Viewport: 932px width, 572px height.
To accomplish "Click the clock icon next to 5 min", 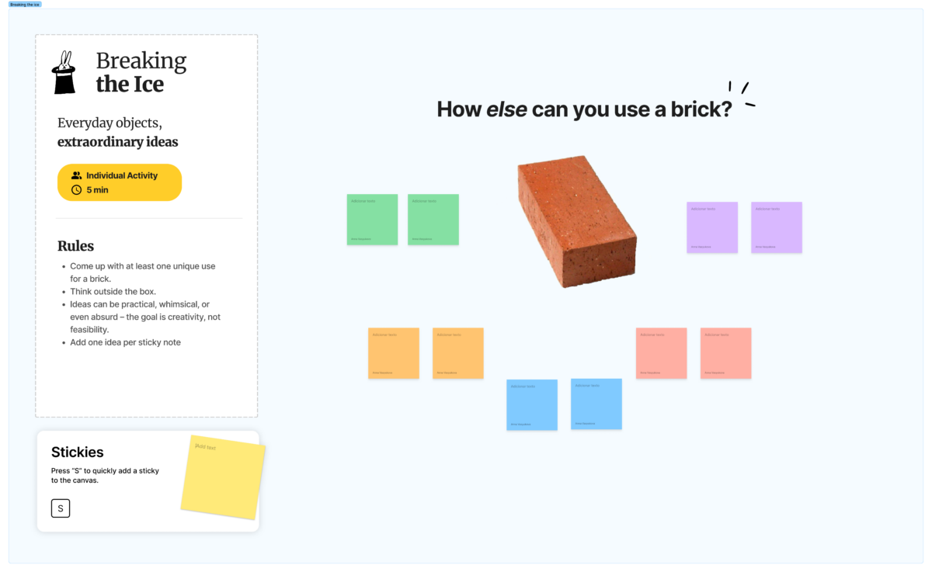I will [76, 190].
